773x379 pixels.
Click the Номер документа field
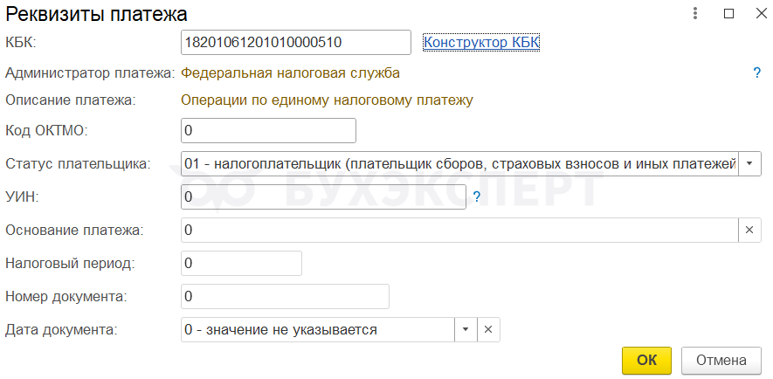click(284, 296)
